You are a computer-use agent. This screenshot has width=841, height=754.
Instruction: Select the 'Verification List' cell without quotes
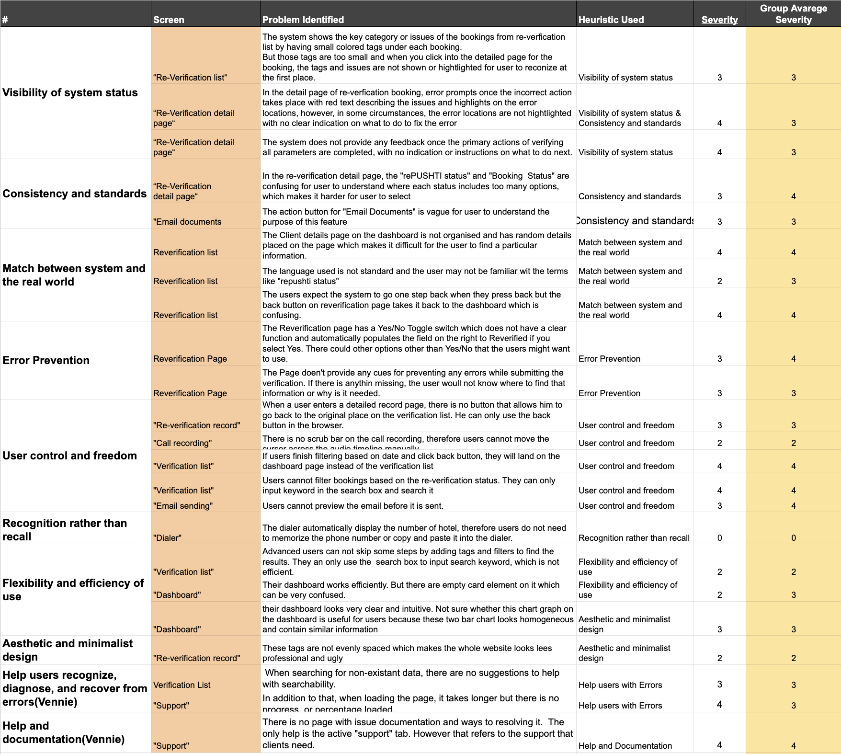coord(205,678)
